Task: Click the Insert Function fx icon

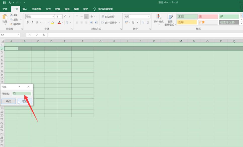Action: (x=44, y=35)
